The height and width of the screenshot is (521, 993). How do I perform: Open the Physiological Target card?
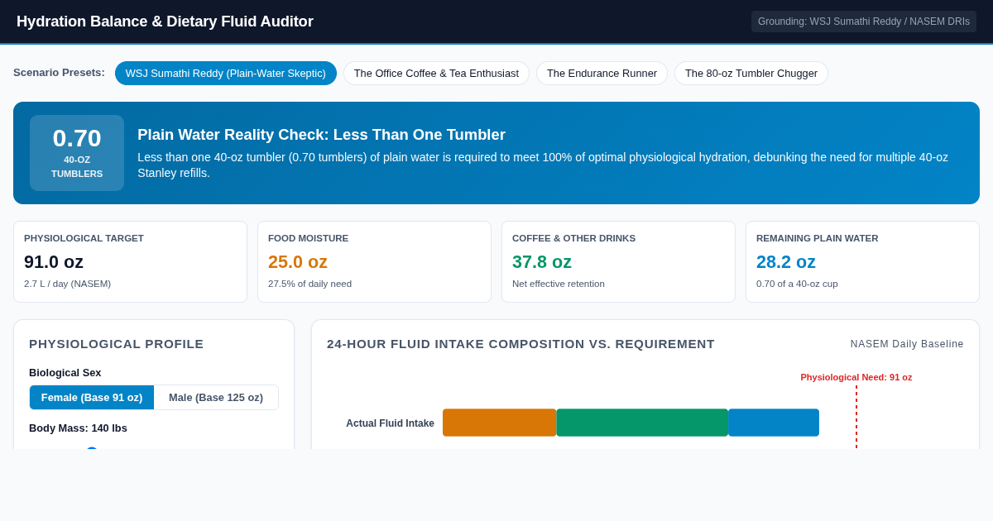[x=130, y=261]
